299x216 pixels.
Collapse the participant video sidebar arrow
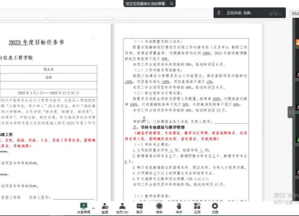click(290, 112)
